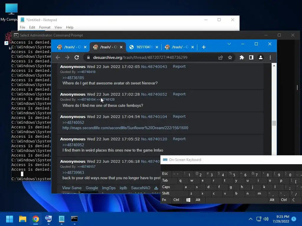
Task: Click the Chrome taskbar icon
Action: (x=36, y=219)
